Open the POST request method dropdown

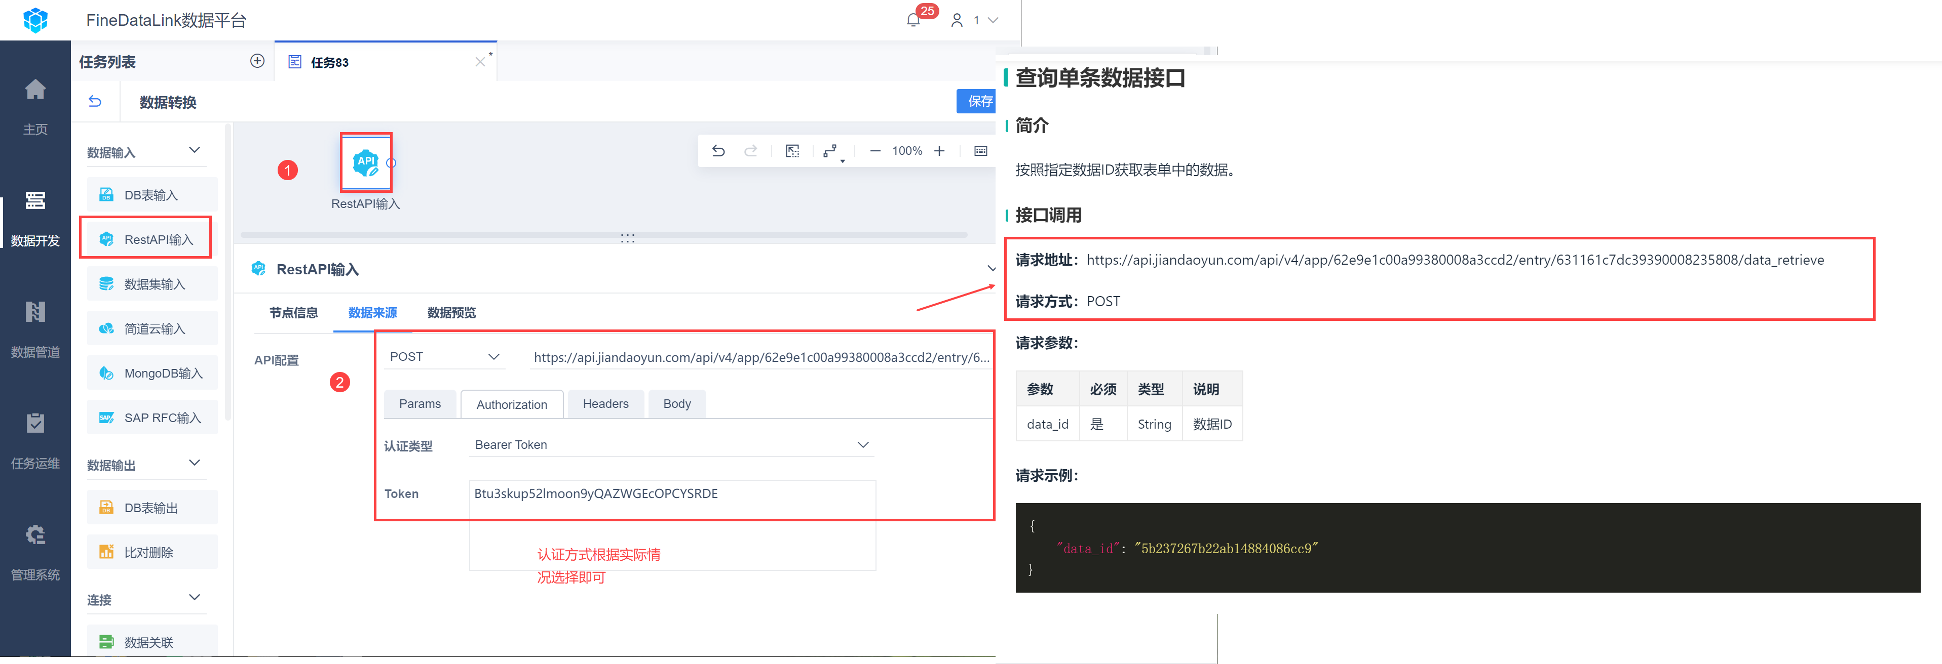(x=445, y=356)
